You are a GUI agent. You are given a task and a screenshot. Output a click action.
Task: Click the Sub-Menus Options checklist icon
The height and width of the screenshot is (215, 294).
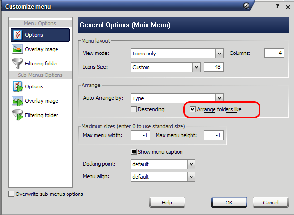(18, 86)
